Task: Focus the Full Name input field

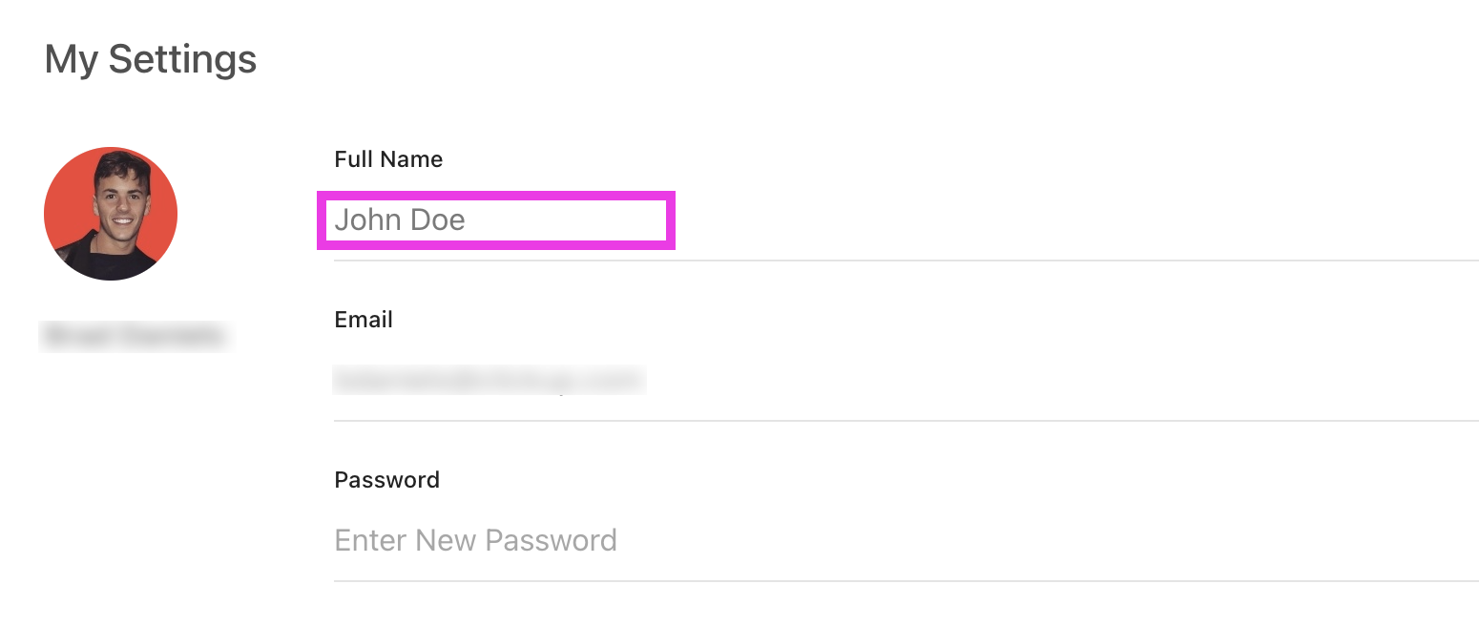Action: (x=906, y=220)
